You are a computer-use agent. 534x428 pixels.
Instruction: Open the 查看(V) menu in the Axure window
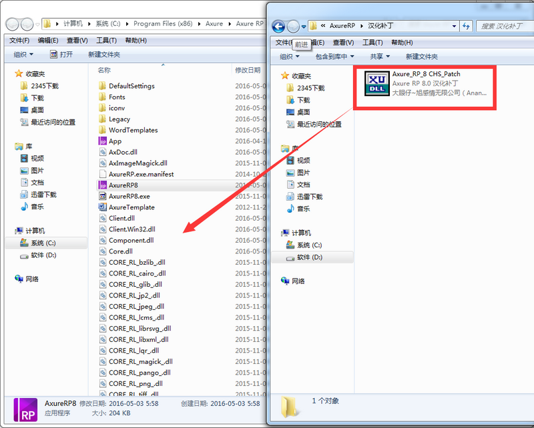pyautogui.click(x=77, y=41)
